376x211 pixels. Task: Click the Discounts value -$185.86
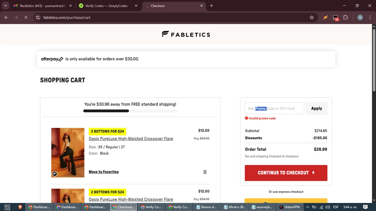(x=320, y=138)
